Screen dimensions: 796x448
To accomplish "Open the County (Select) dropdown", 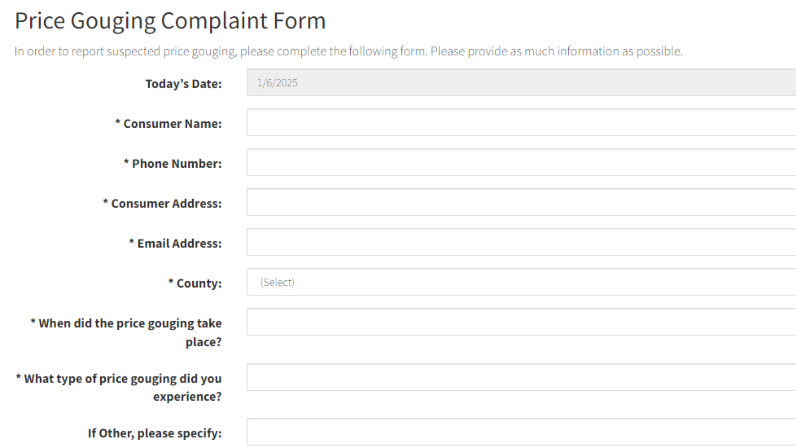I will [x=521, y=282].
